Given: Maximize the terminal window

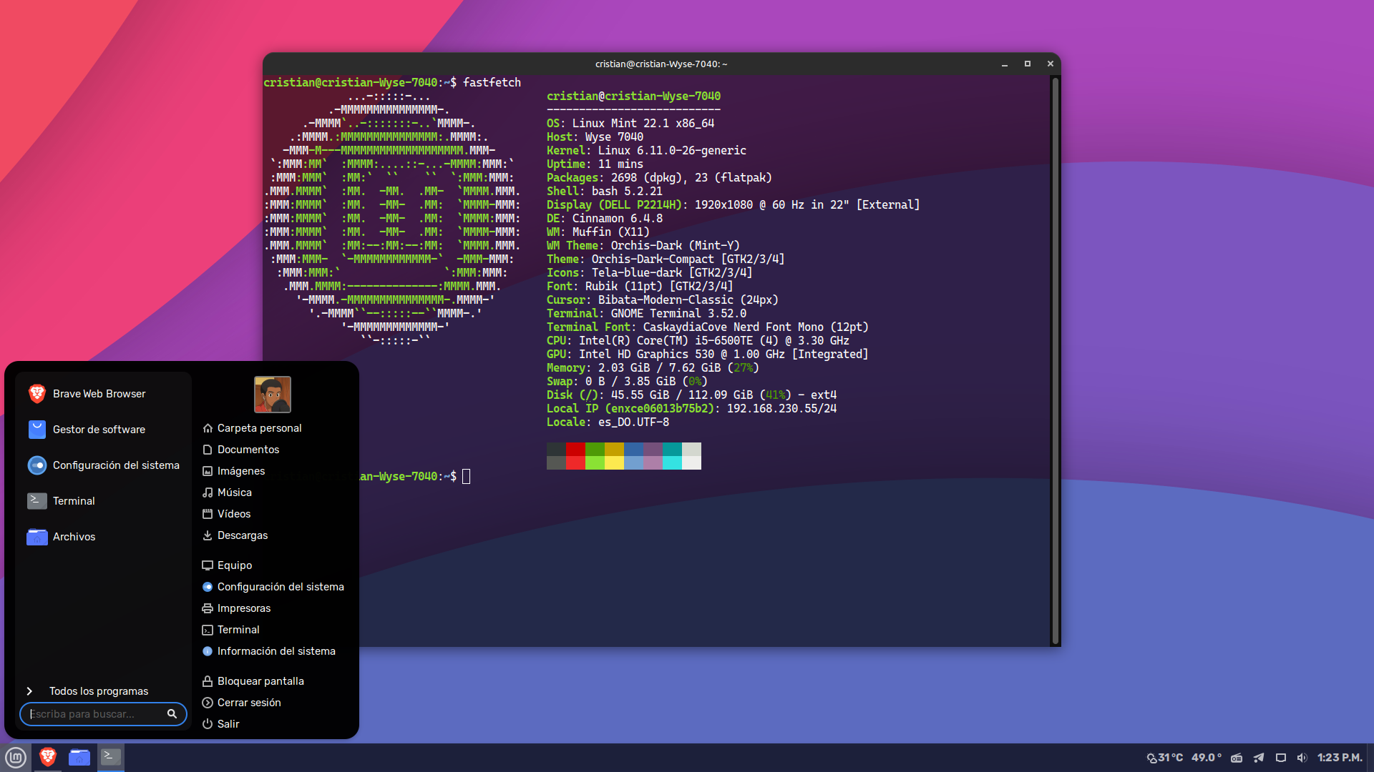Looking at the screenshot, I should pyautogui.click(x=1028, y=64).
